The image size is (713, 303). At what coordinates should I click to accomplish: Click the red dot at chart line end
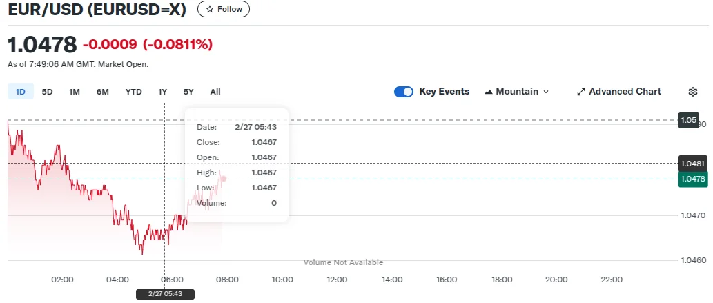pyautogui.click(x=223, y=178)
